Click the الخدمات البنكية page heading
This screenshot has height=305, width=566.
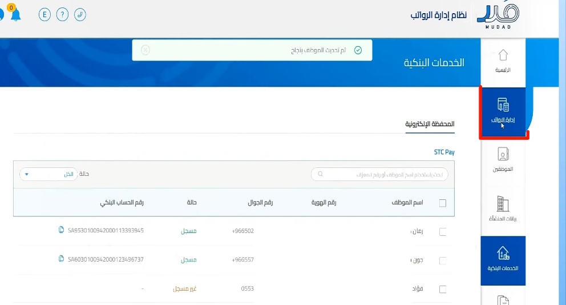pos(434,62)
